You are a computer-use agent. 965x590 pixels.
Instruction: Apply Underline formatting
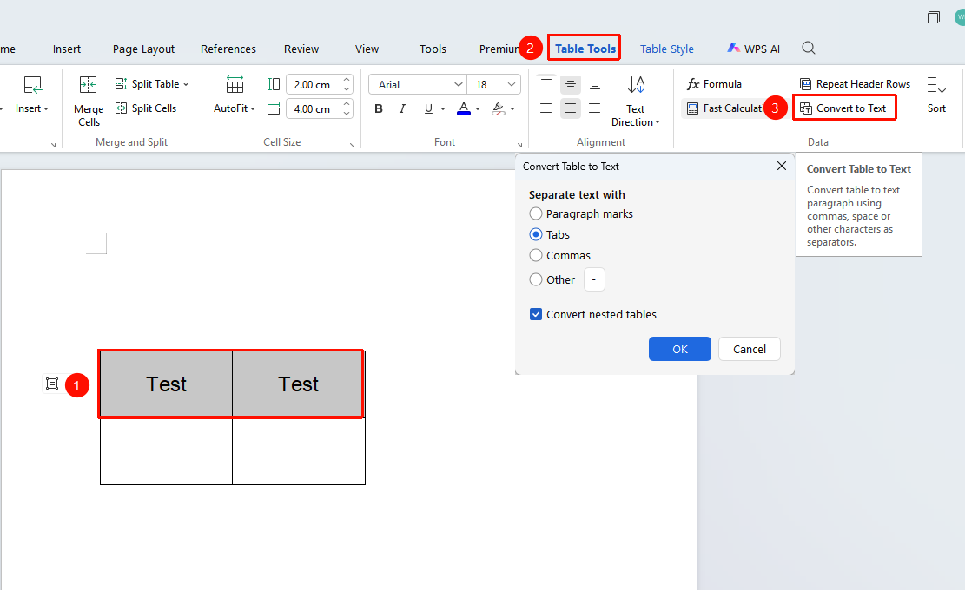click(428, 108)
